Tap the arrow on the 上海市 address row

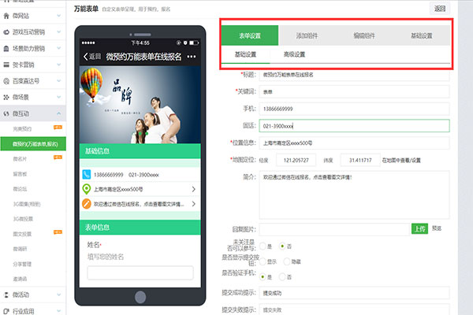click(x=194, y=189)
